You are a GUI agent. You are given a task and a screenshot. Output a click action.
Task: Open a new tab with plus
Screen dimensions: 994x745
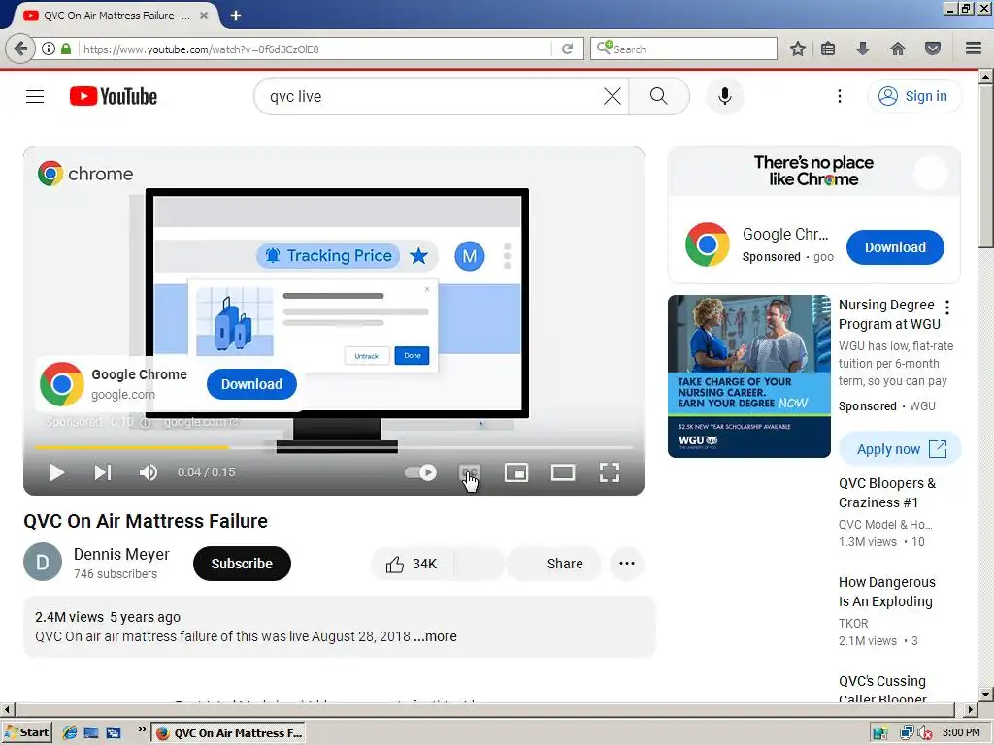click(236, 16)
